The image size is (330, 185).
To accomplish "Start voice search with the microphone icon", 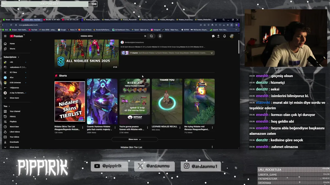I will (160, 36).
